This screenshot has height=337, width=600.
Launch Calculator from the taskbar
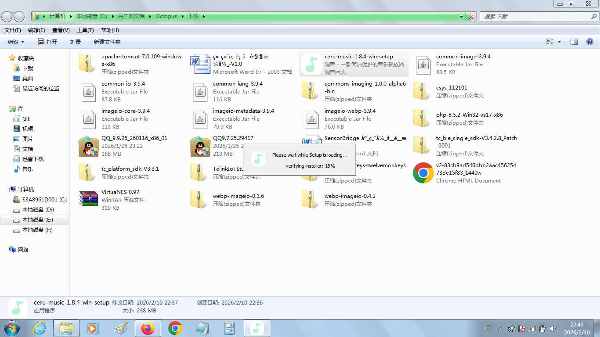pos(229,328)
